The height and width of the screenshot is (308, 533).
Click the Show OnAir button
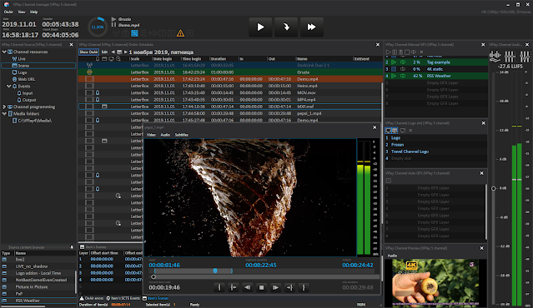(x=88, y=52)
